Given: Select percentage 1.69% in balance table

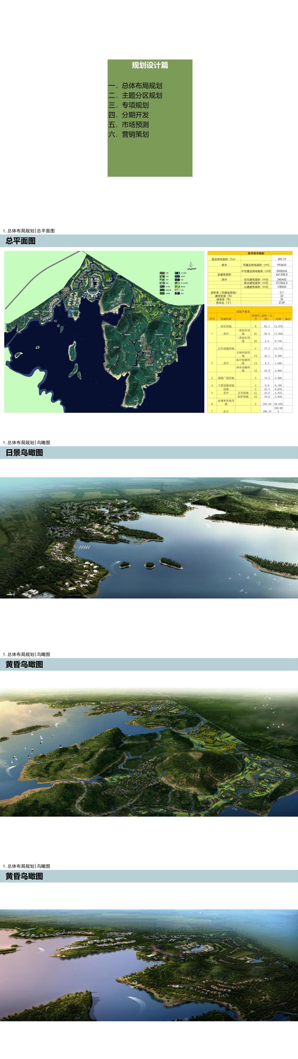Looking at the screenshot, I should 278,363.
